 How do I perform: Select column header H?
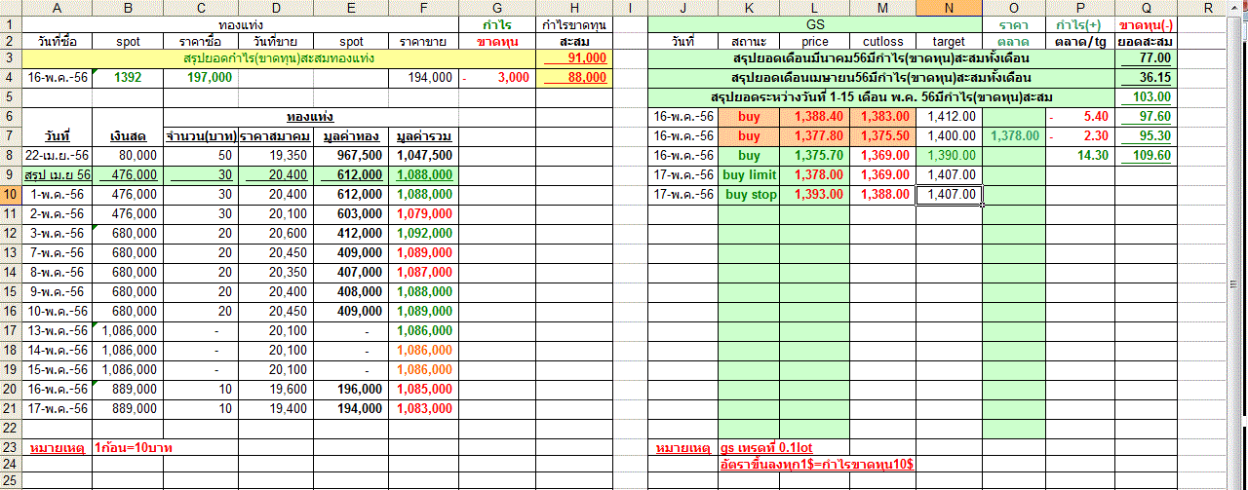pos(573,8)
